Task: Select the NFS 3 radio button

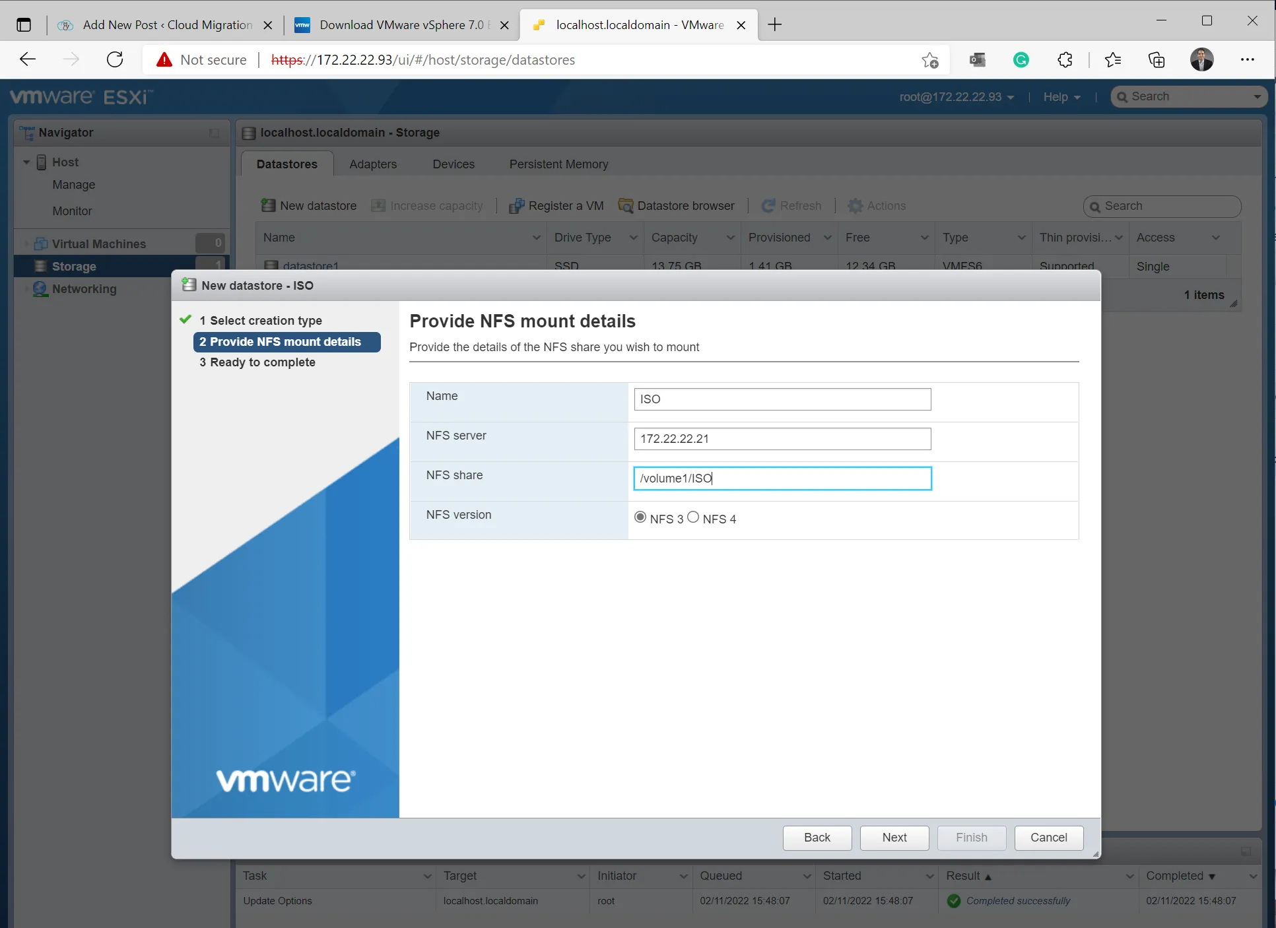Action: (x=640, y=517)
